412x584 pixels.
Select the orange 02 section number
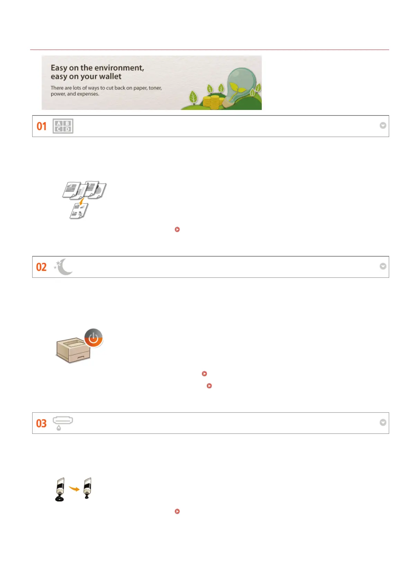(x=42, y=267)
